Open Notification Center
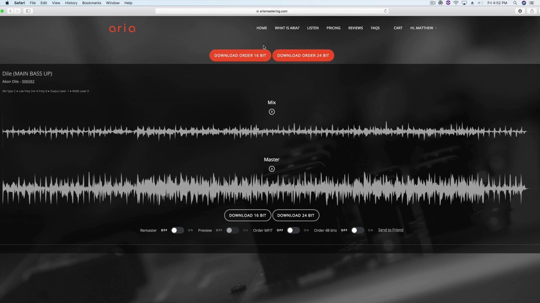 532,3
